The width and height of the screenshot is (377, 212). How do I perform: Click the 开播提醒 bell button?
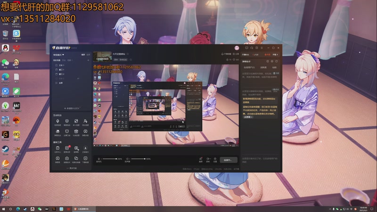(x=226, y=54)
